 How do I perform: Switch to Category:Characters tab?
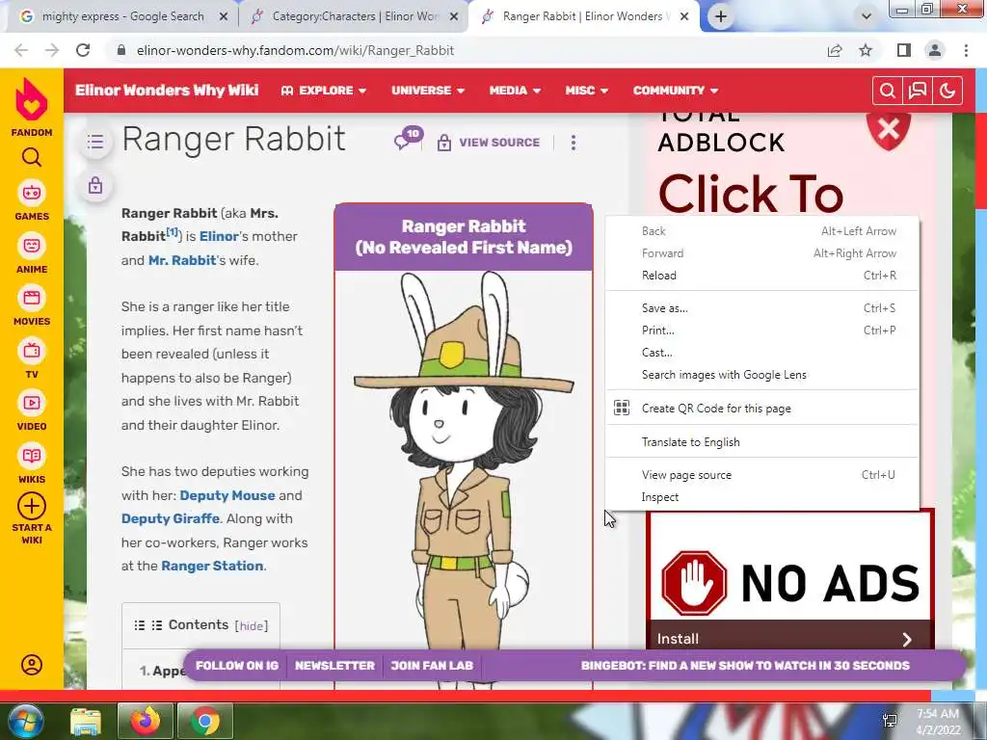(357, 16)
